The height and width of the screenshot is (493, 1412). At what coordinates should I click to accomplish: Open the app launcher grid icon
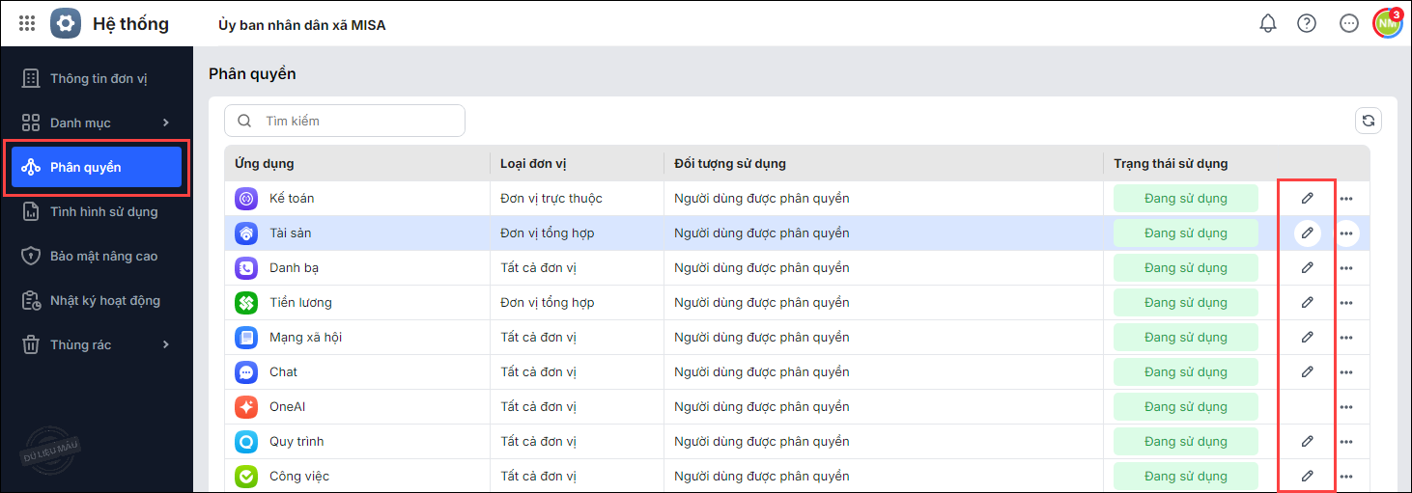click(28, 23)
